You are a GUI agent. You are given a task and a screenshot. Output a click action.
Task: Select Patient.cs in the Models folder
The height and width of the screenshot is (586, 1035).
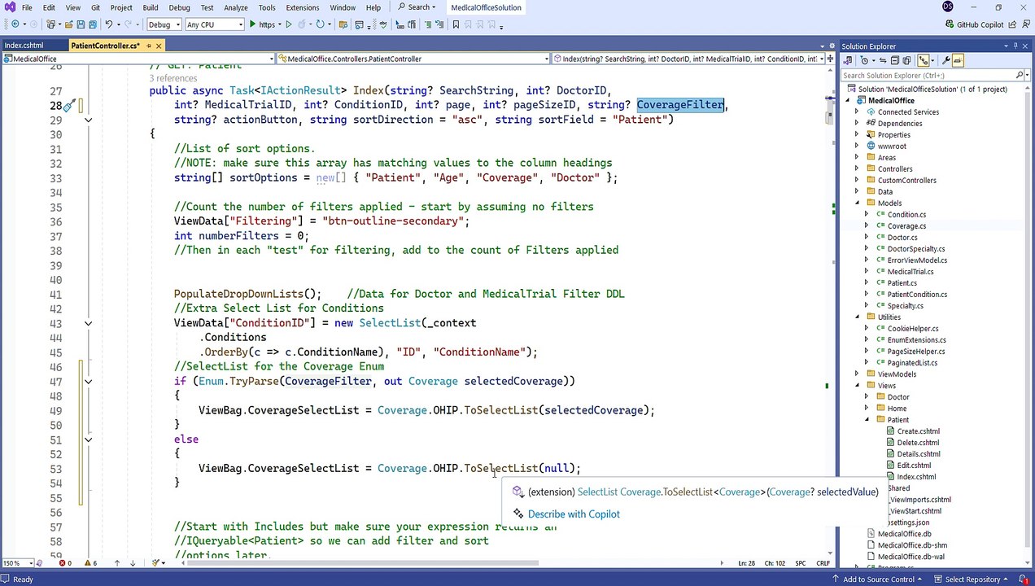(x=902, y=282)
